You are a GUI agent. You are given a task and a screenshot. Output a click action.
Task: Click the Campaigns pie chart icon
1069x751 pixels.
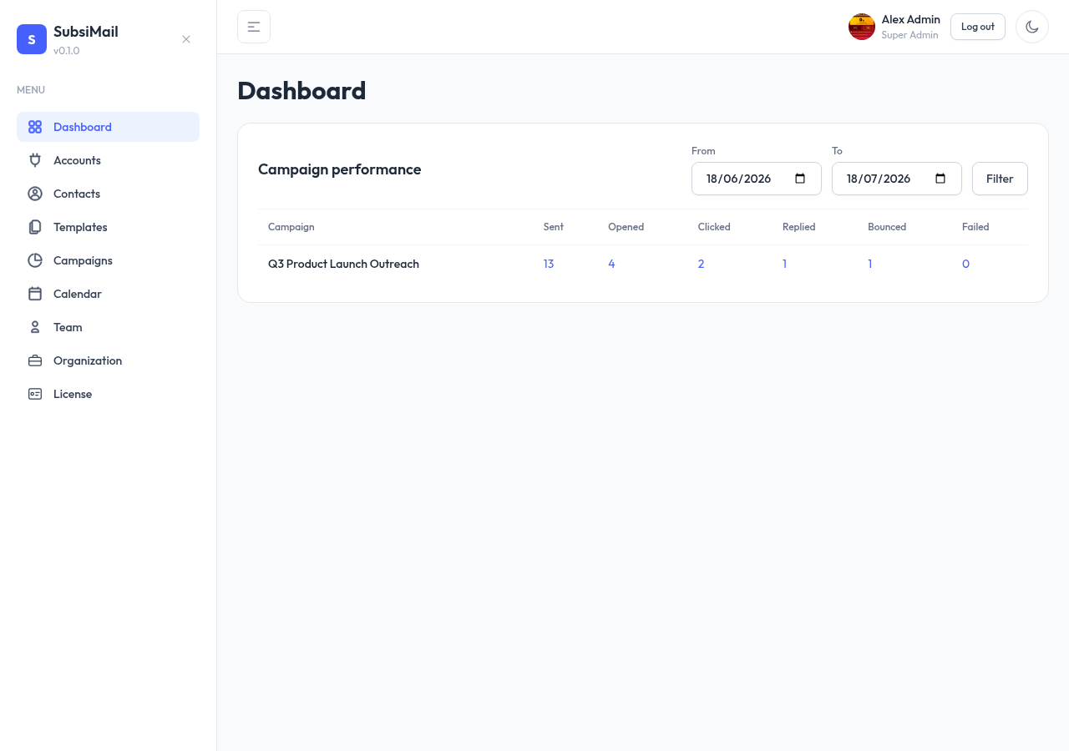click(x=35, y=260)
